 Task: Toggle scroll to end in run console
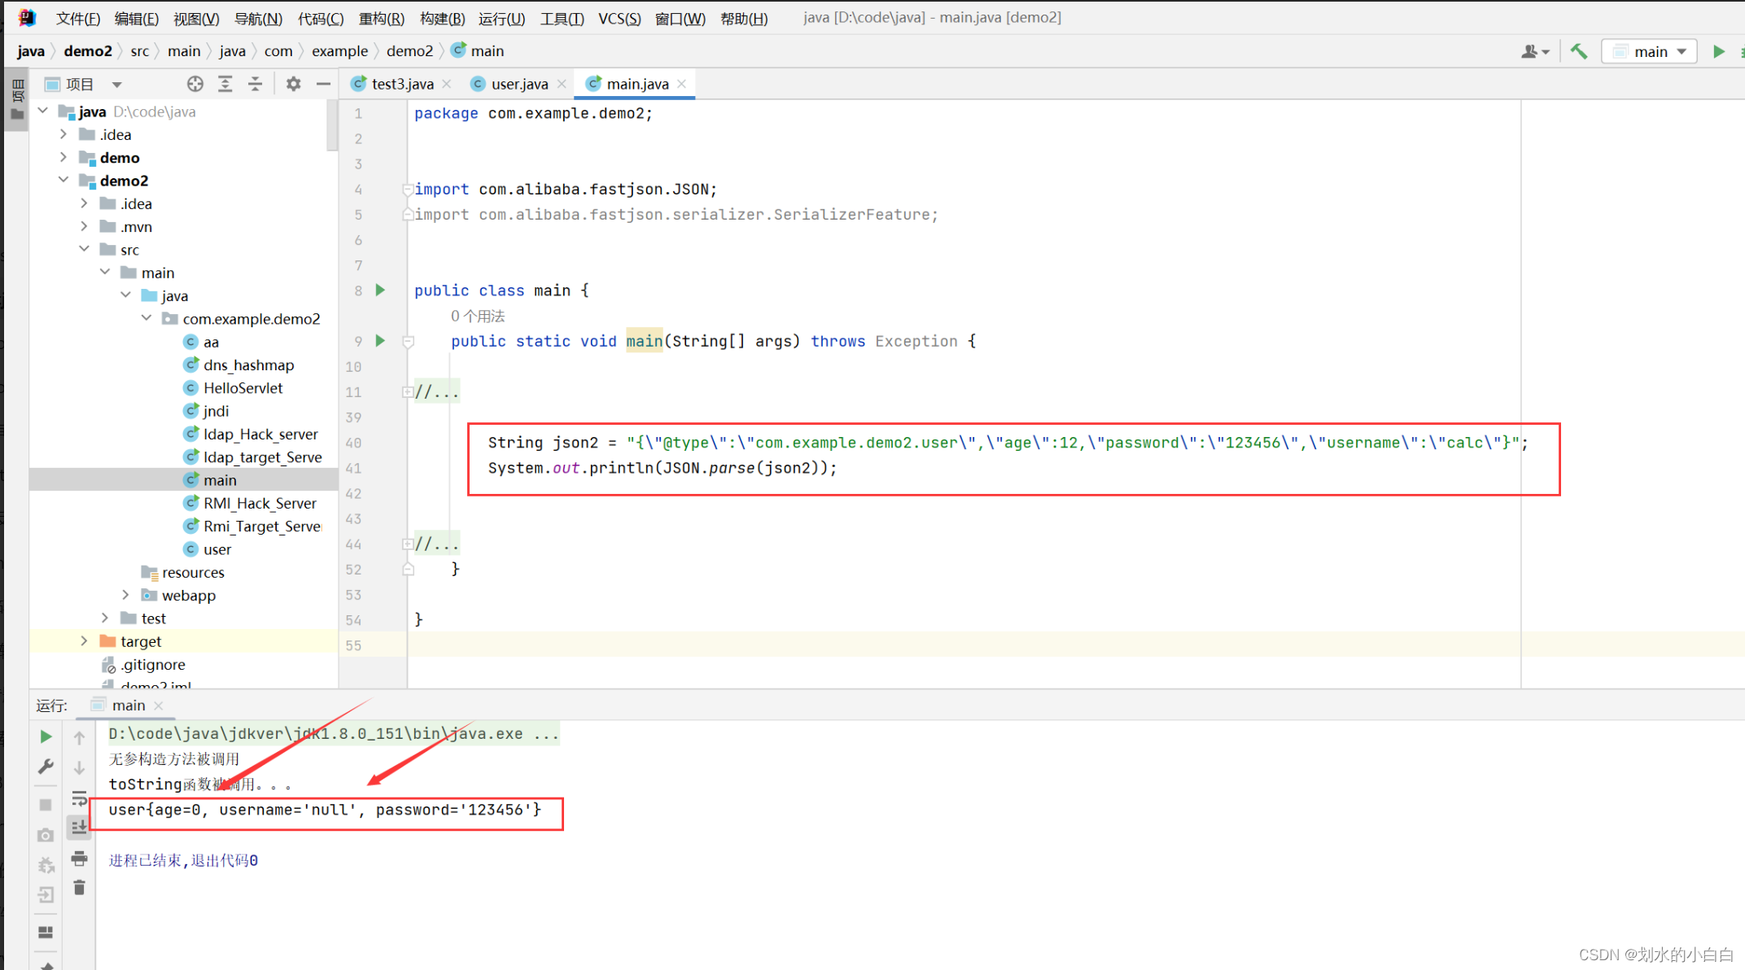click(79, 828)
